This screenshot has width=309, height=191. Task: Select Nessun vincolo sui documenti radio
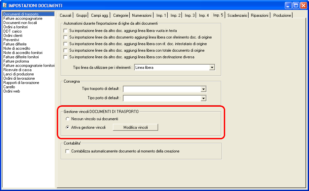tap(68, 119)
